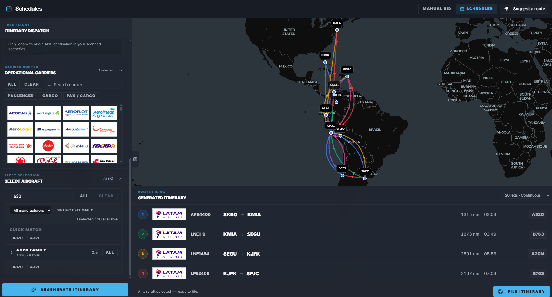
Task: Select the Aeromexico carrier logo
Action: click(48, 129)
